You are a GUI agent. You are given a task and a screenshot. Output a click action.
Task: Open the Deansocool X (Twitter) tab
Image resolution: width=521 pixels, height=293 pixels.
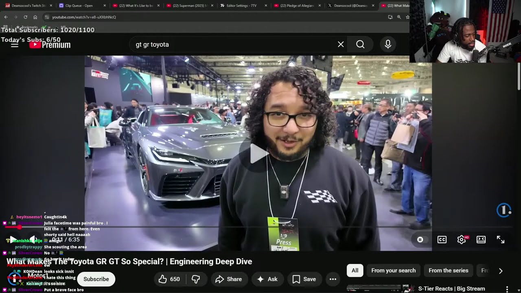[350, 6]
